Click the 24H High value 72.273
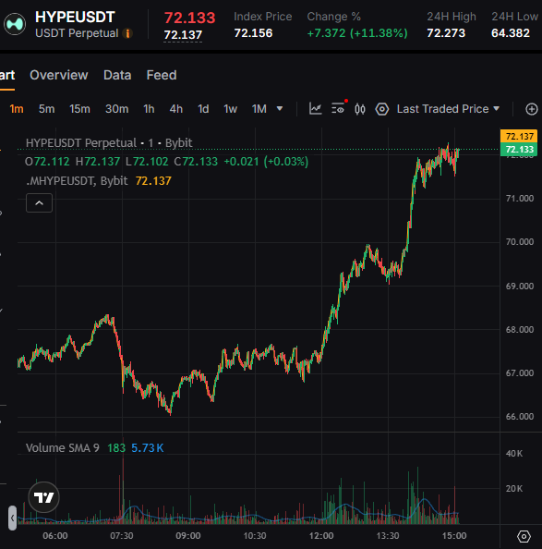 tap(446, 33)
